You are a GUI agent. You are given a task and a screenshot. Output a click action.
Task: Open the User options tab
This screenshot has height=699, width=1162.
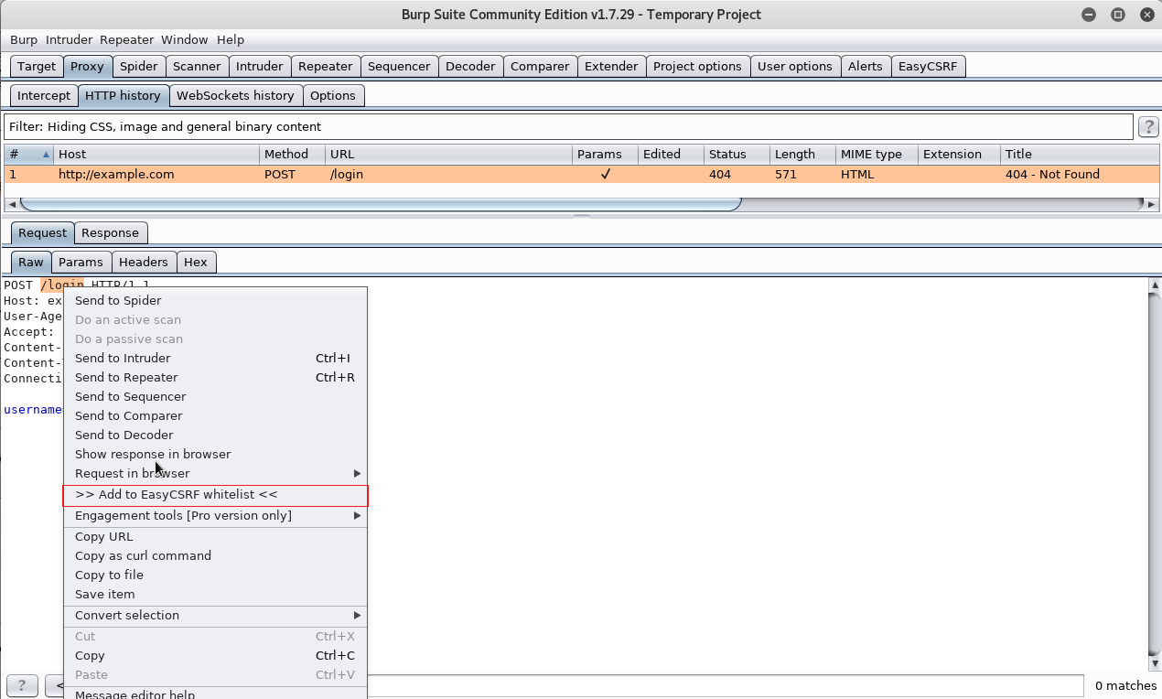(795, 66)
